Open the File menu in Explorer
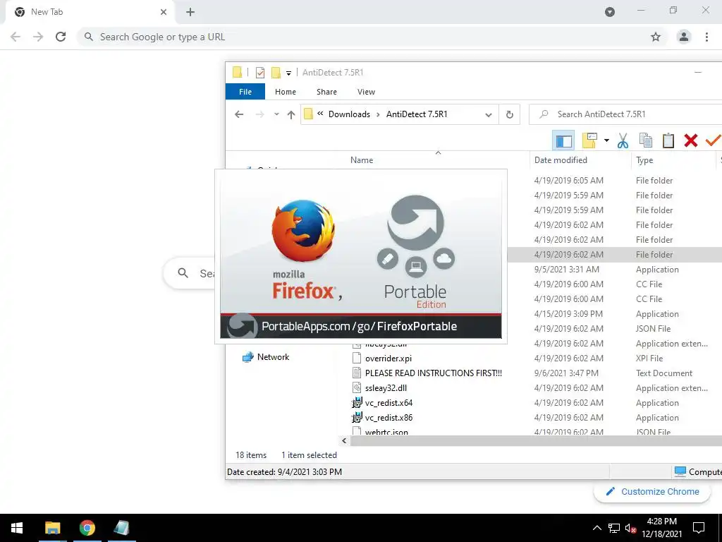The width and height of the screenshot is (722, 542). coord(245,92)
